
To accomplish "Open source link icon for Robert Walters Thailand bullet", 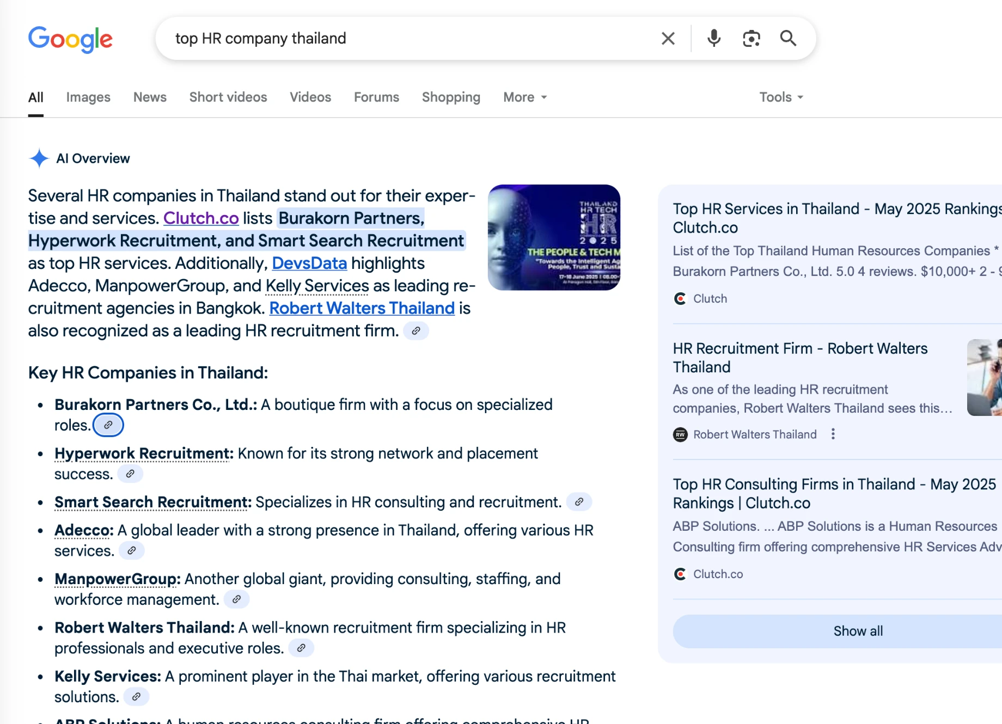I will point(301,648).
